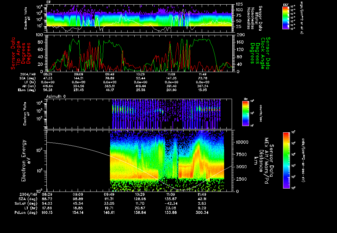Click the 7500 km distance tick label

click(x=241, y=154)
